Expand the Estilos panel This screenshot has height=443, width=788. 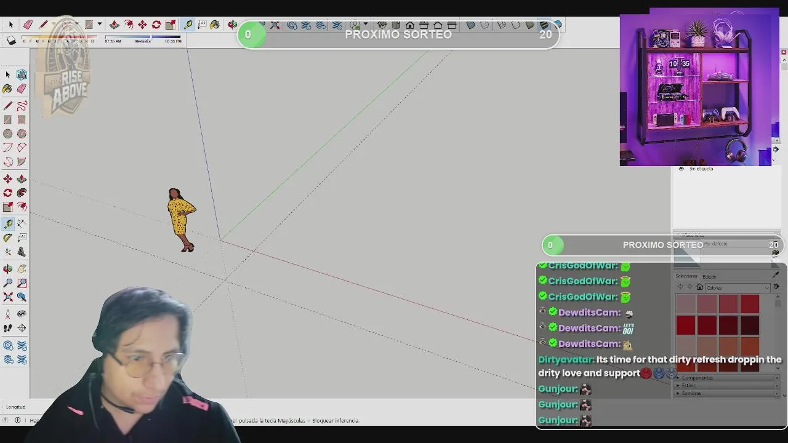click(x=678, y=386)
